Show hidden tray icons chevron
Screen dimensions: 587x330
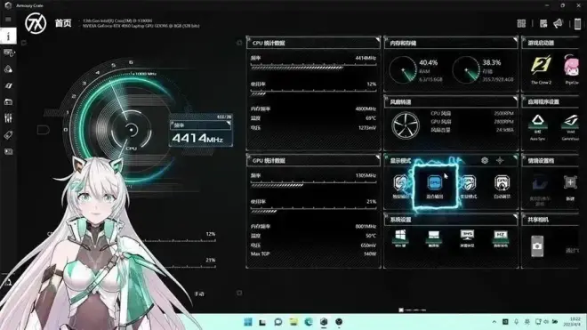click(495, 322)
